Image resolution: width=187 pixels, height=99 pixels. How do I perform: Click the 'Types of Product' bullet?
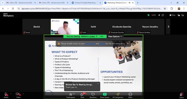[x=62, y=62]
